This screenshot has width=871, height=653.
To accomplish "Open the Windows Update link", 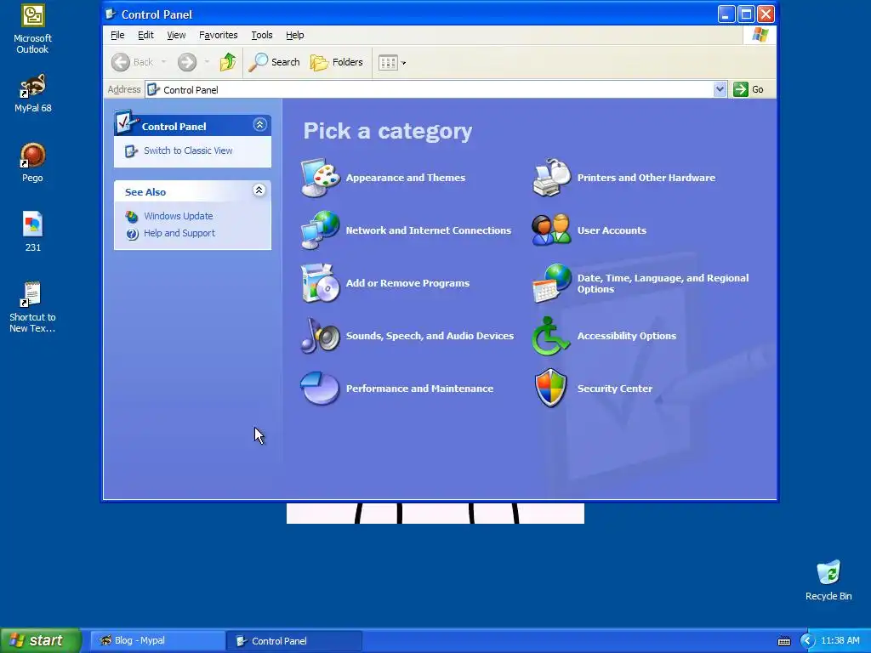I will (179, 216).
